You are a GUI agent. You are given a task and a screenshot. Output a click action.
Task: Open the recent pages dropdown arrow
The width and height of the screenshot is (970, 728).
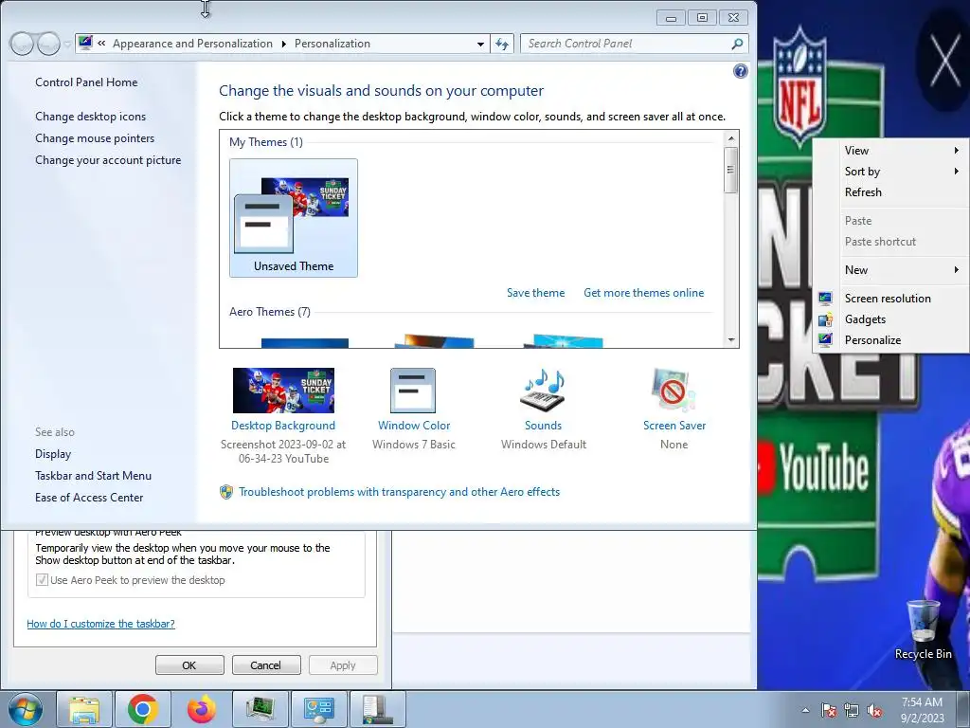pos(67,45)
